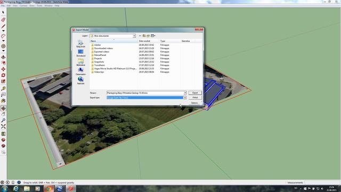
Task: Select the Adobe folder
Action: point(98,45)
